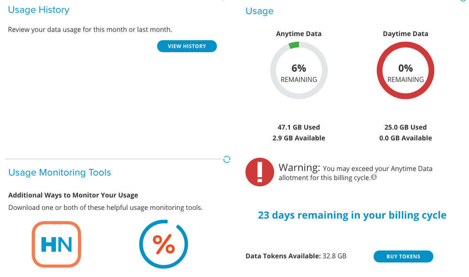Click the 47.1 GB Used text
The width and height of the screenshot is (469, 277).
tap(299, 127)
